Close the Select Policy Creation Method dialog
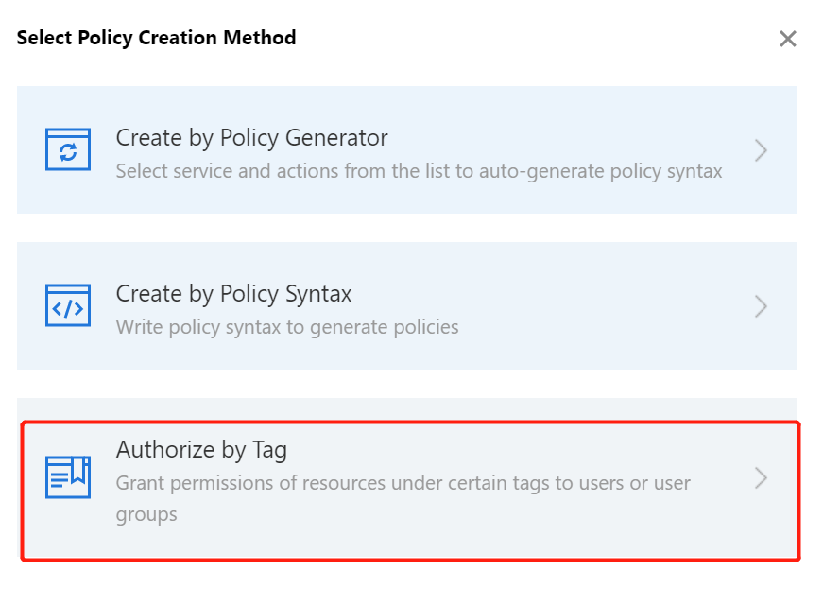This screenshot has width=823, height=605. click(x=787, y=39)
